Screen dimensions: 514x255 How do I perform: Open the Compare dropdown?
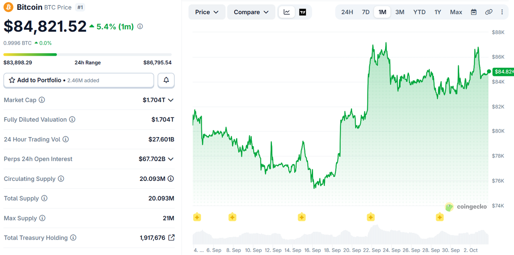(251, 12)
